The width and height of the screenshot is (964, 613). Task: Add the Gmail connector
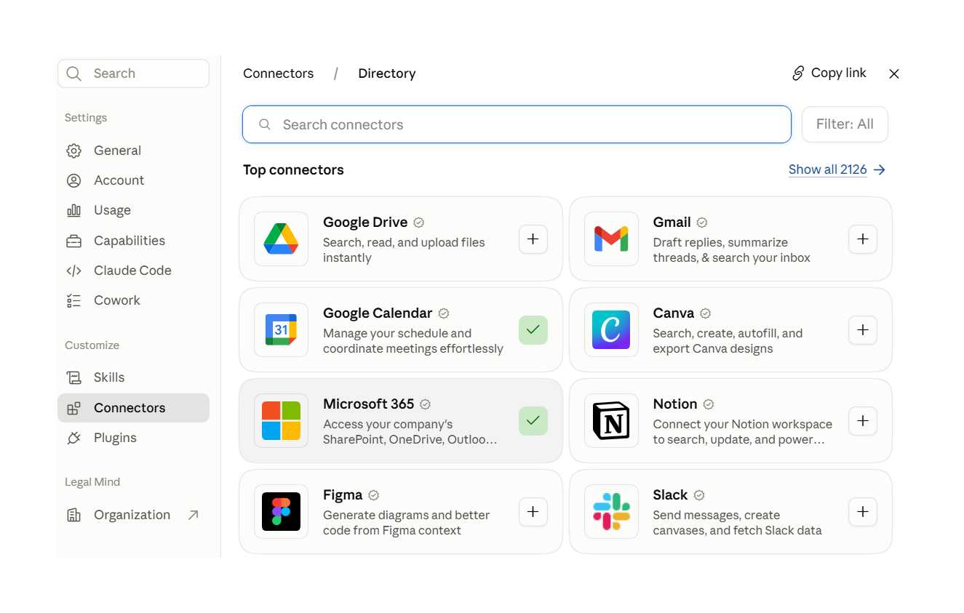[863, 239]
